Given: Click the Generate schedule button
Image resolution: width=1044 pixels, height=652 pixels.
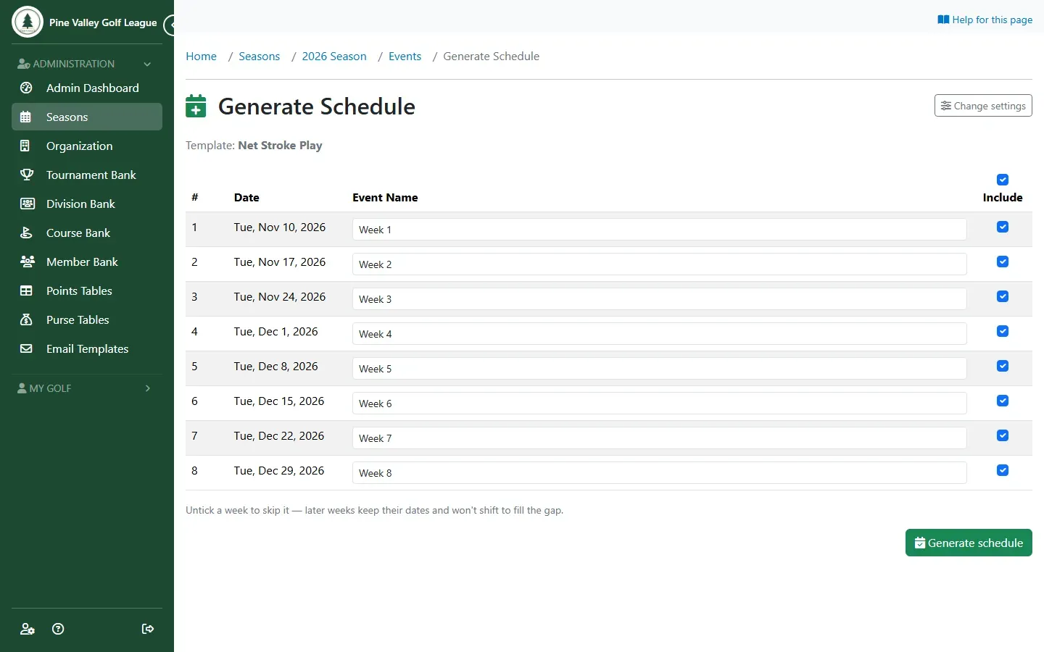Looking at the screenshot, I should click(x=969, y=543).
